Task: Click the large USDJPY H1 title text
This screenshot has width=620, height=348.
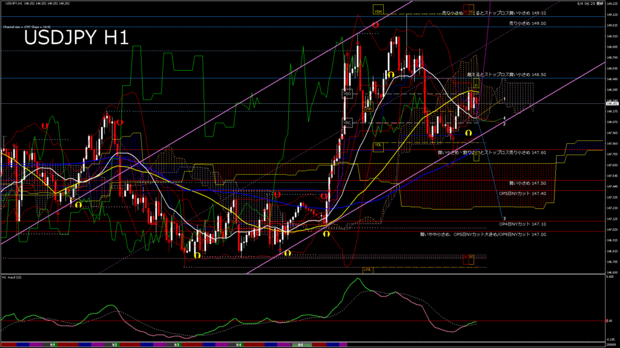Action: [76, 38]
